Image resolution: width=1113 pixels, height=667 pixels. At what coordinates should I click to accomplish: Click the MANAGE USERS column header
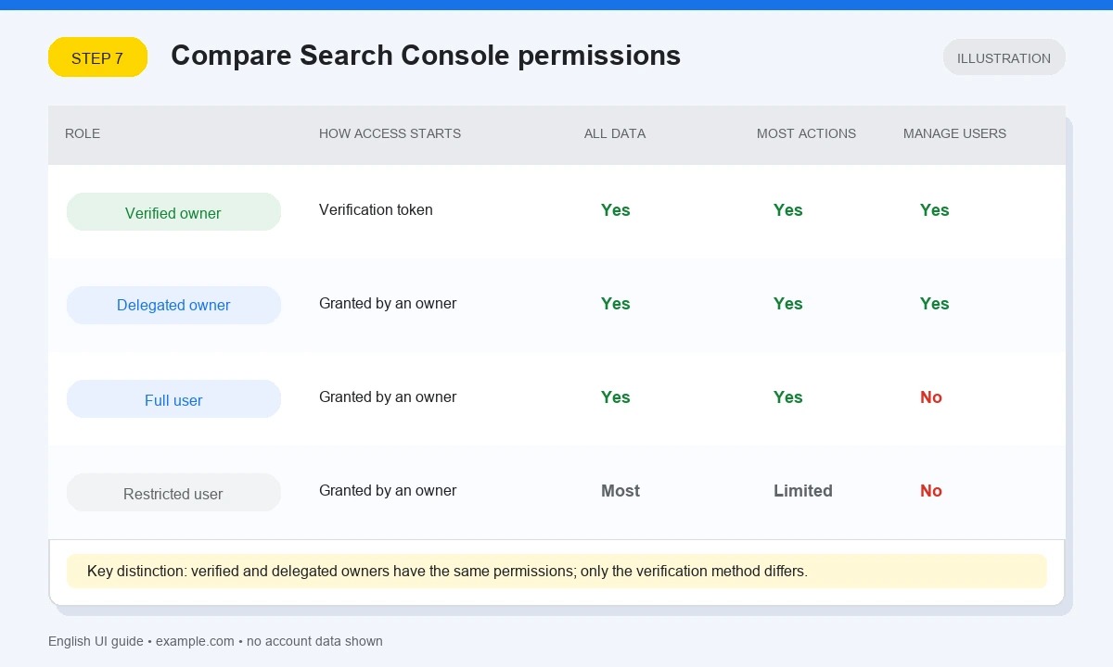[954, 133]
